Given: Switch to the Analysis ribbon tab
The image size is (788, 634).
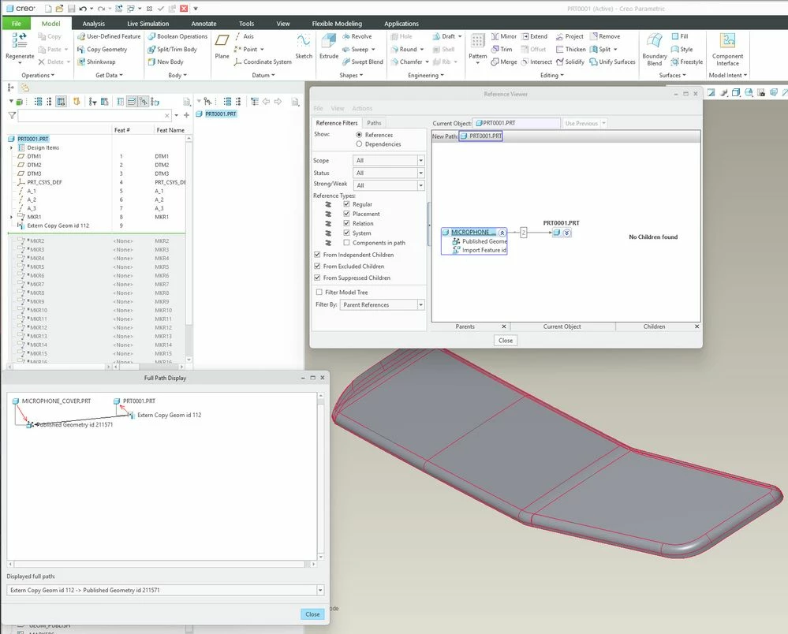Looking at the screenshot, I should [94, 24].
